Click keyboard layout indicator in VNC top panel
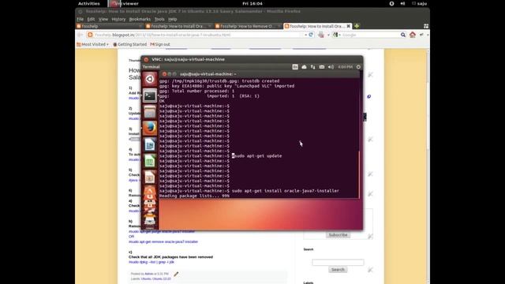This screenshot has height=284, width=505. 295,67
